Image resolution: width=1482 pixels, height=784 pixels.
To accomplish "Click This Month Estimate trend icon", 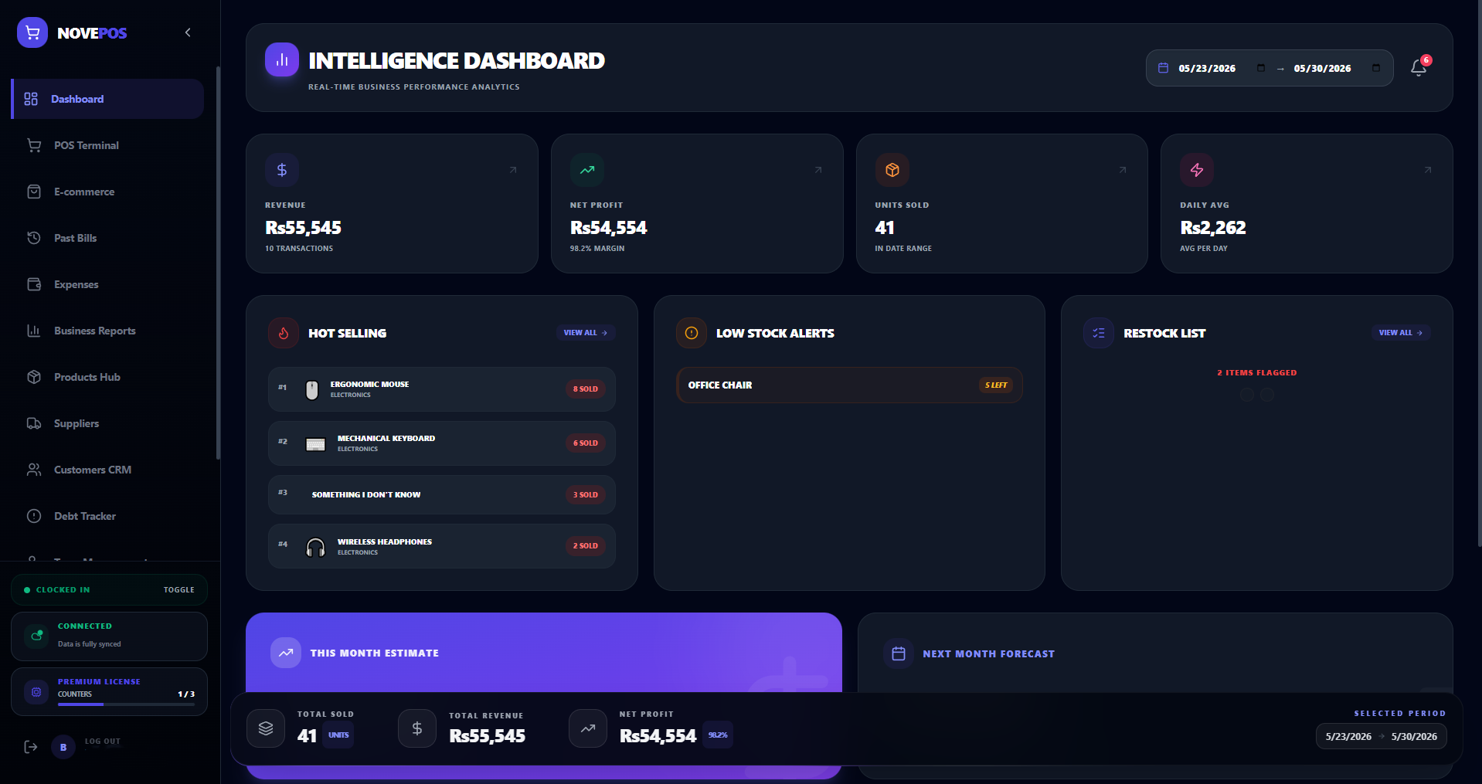I will [286, 653].
